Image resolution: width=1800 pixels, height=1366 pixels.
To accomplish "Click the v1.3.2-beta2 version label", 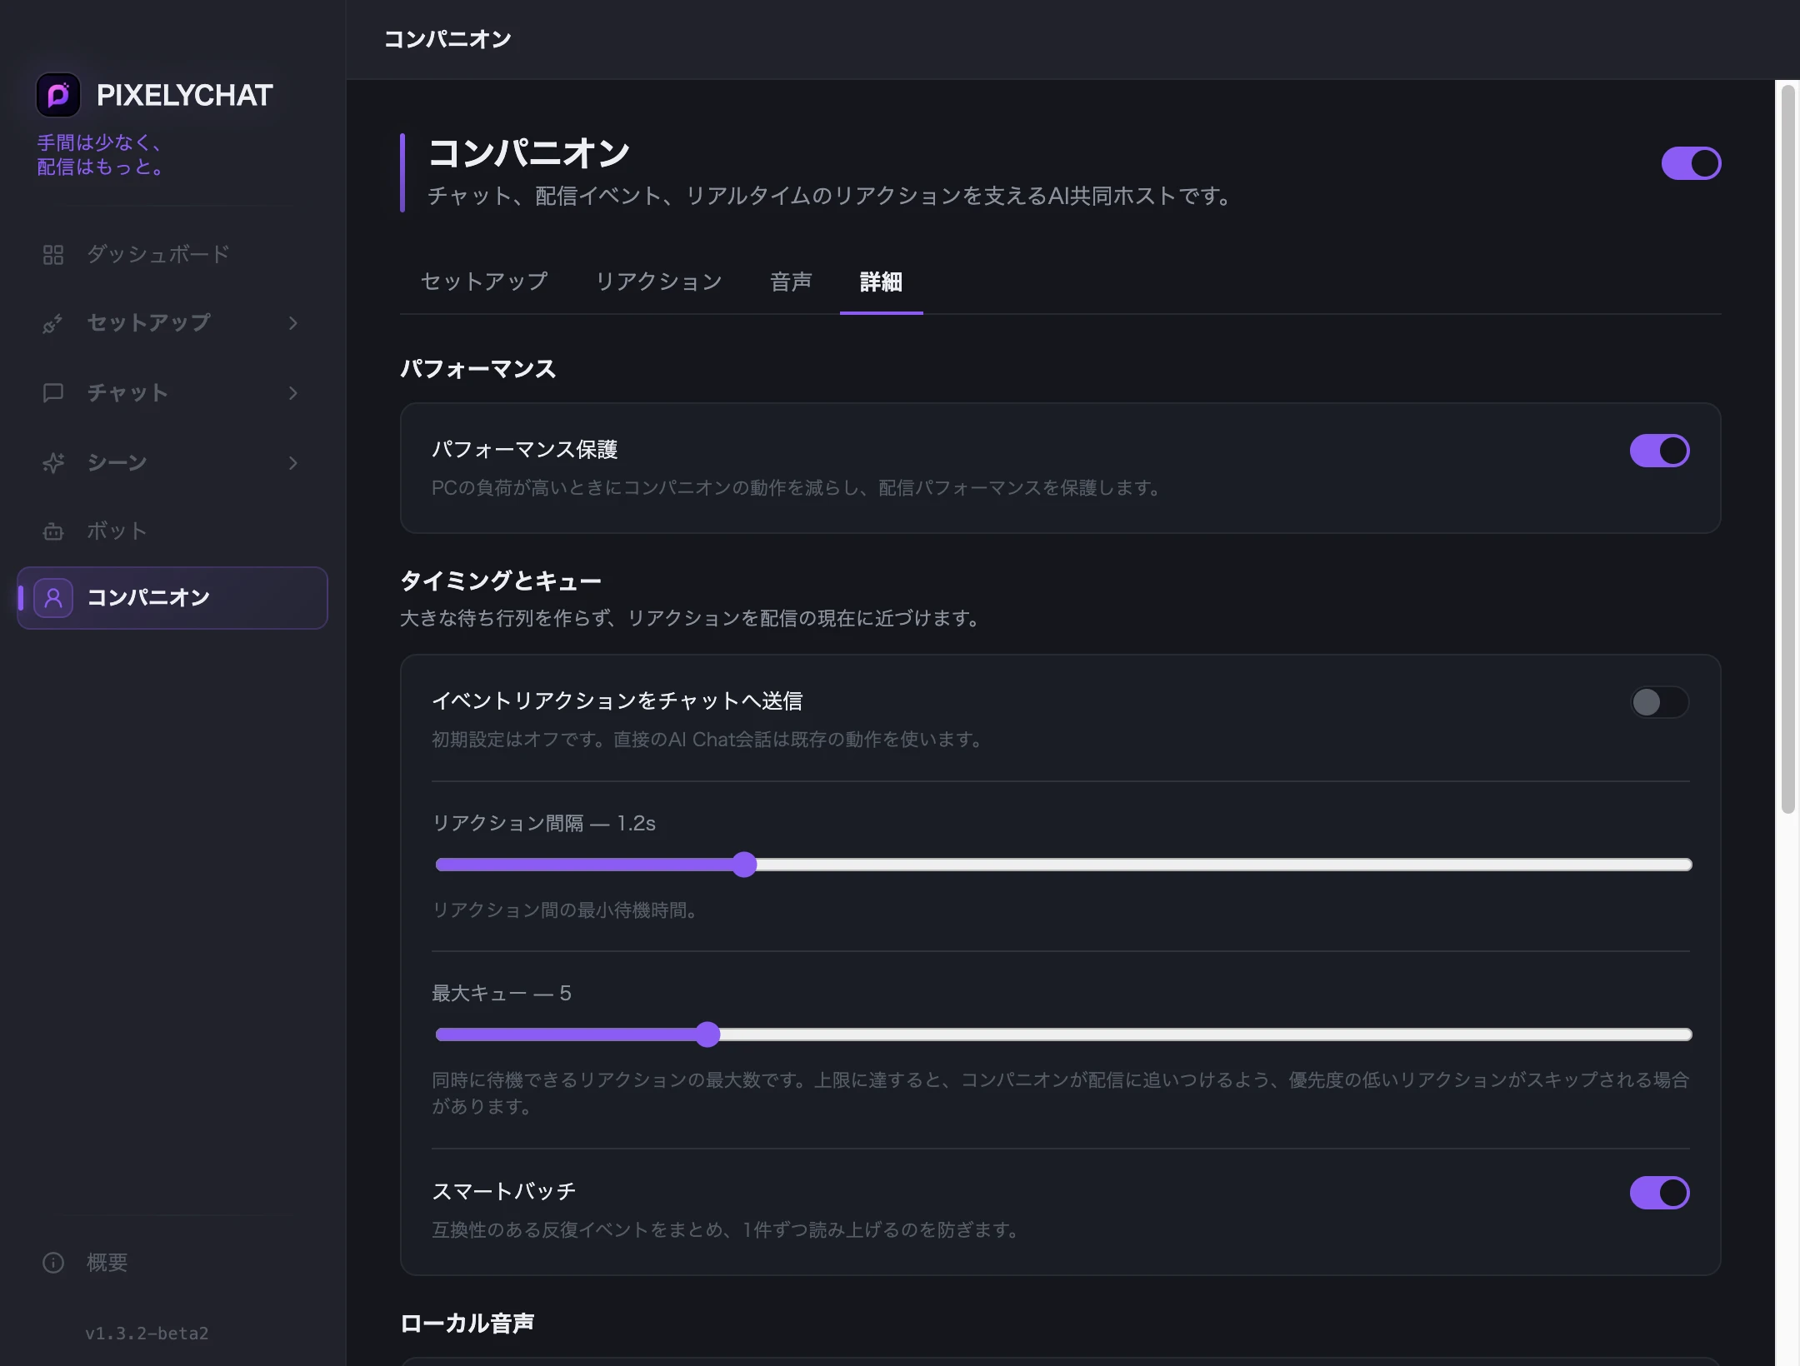I will pyautogui.click(x=147, y=1334).
